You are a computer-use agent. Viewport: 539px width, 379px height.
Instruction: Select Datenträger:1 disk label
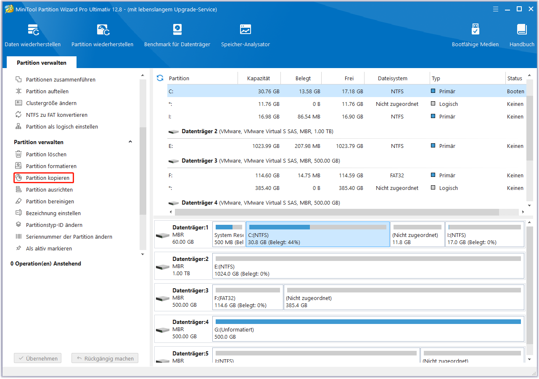183,234
